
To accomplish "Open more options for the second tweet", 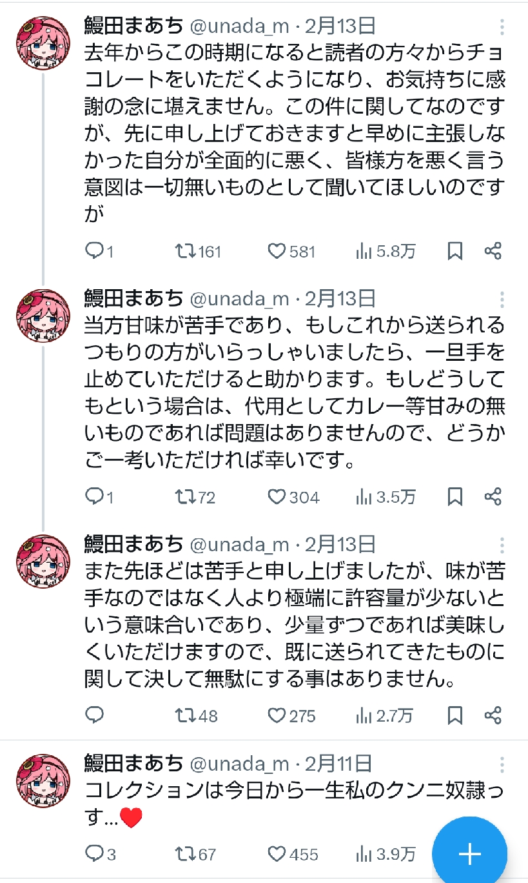I will tap(502, 298).
